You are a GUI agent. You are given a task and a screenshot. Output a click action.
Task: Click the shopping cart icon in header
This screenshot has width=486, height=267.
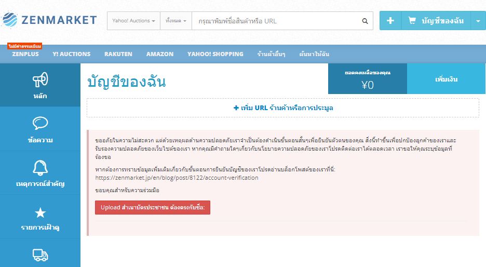click(412, 20)
